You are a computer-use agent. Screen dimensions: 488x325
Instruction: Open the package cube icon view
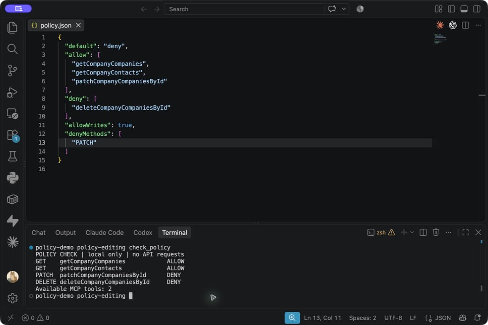tap(12, 199)
